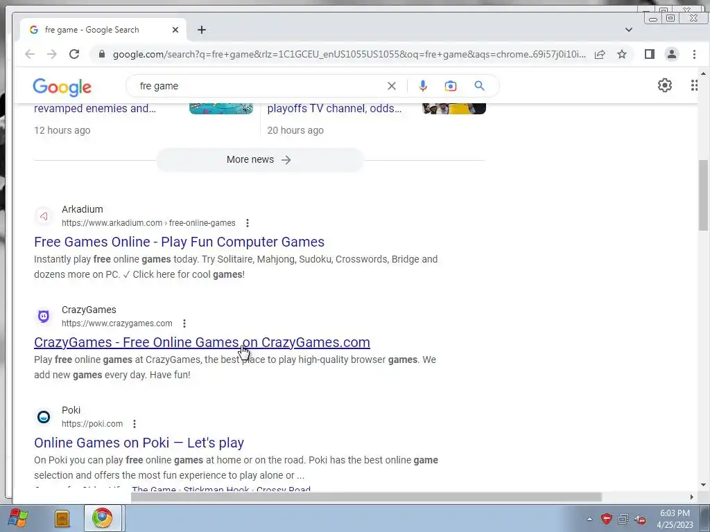This screenshot has height=532, width=710.
Task: Click the padlock site info icon
Action: [102, 54]
